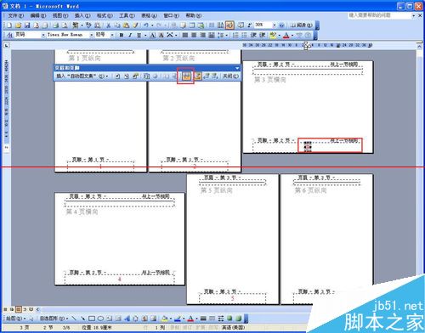Close the header and footer toolbar
This screenshot has height=333, width=425.
(230, 76)
